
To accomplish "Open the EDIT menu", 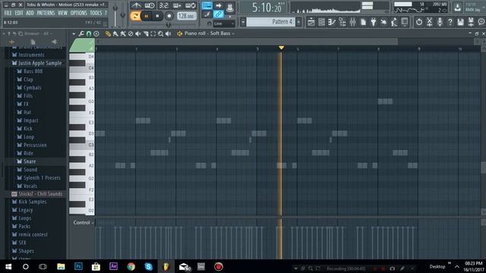I will pyautogui.click(x=19, y=13).
